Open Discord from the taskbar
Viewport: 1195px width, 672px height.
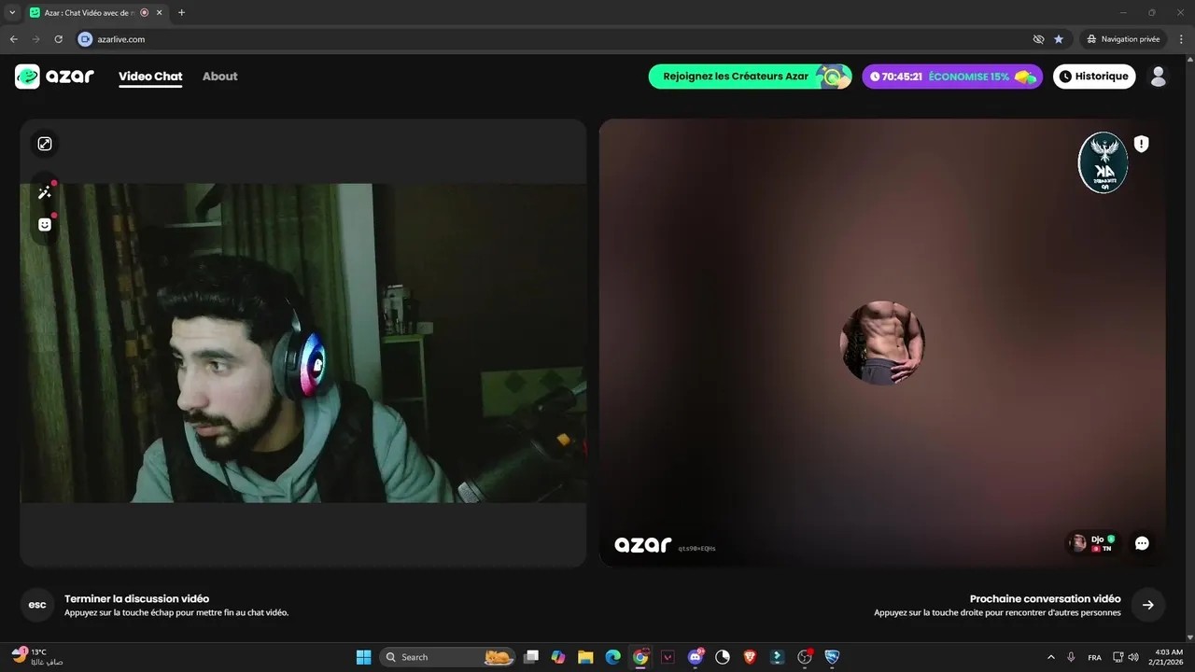[x=695, y=657]
